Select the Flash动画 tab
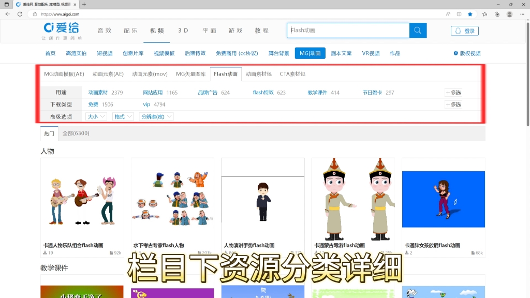 pos(226,74)
